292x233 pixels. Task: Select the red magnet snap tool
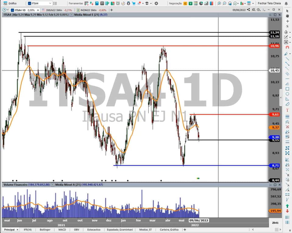[x=287, y=47]
